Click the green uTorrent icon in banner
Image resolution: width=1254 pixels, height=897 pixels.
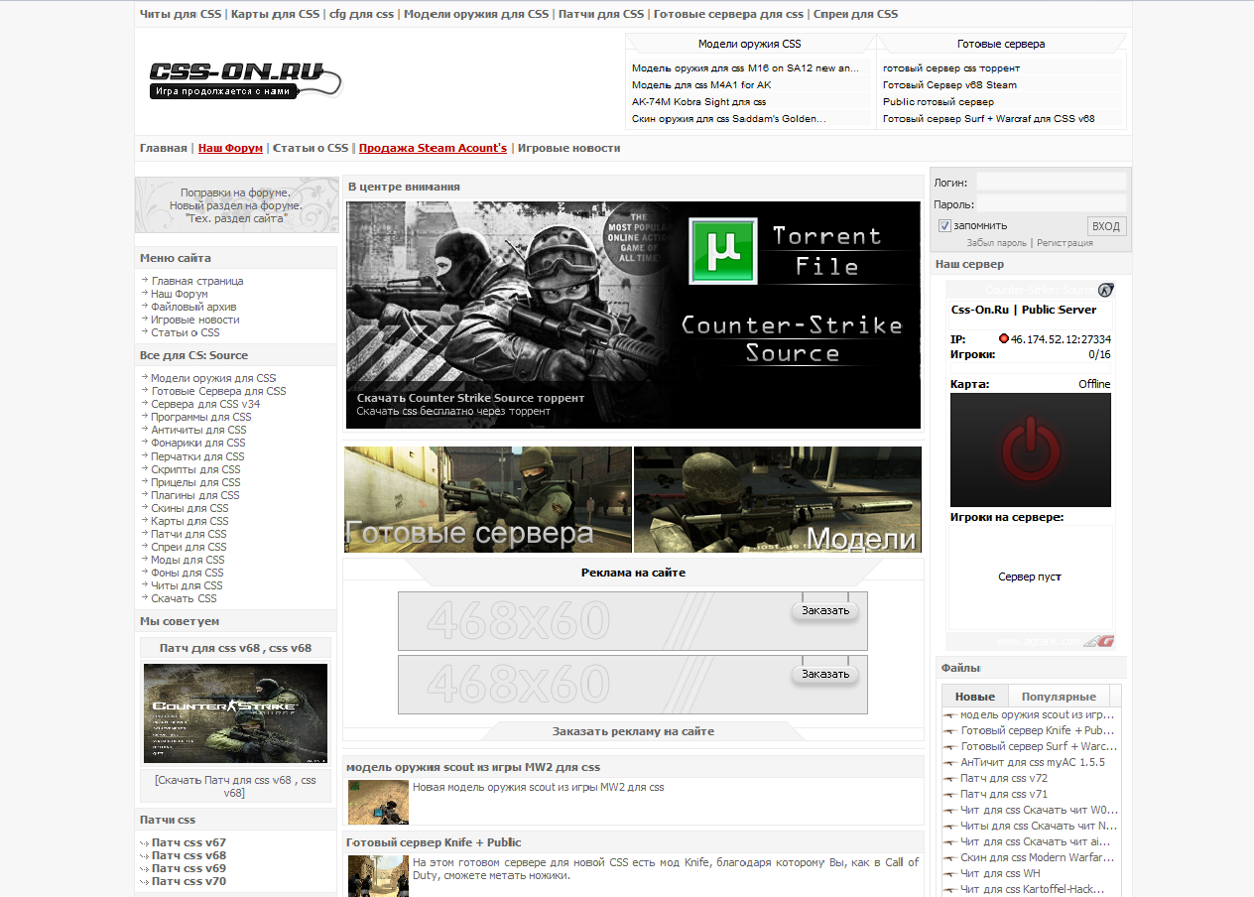pyautogui.click(x=723, y=252)
